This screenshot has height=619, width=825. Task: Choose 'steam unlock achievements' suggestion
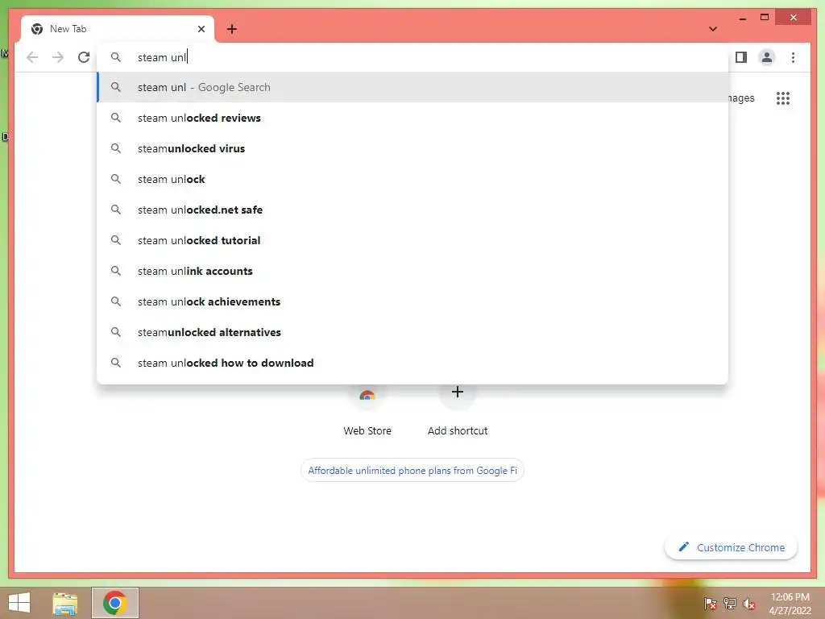412,301
